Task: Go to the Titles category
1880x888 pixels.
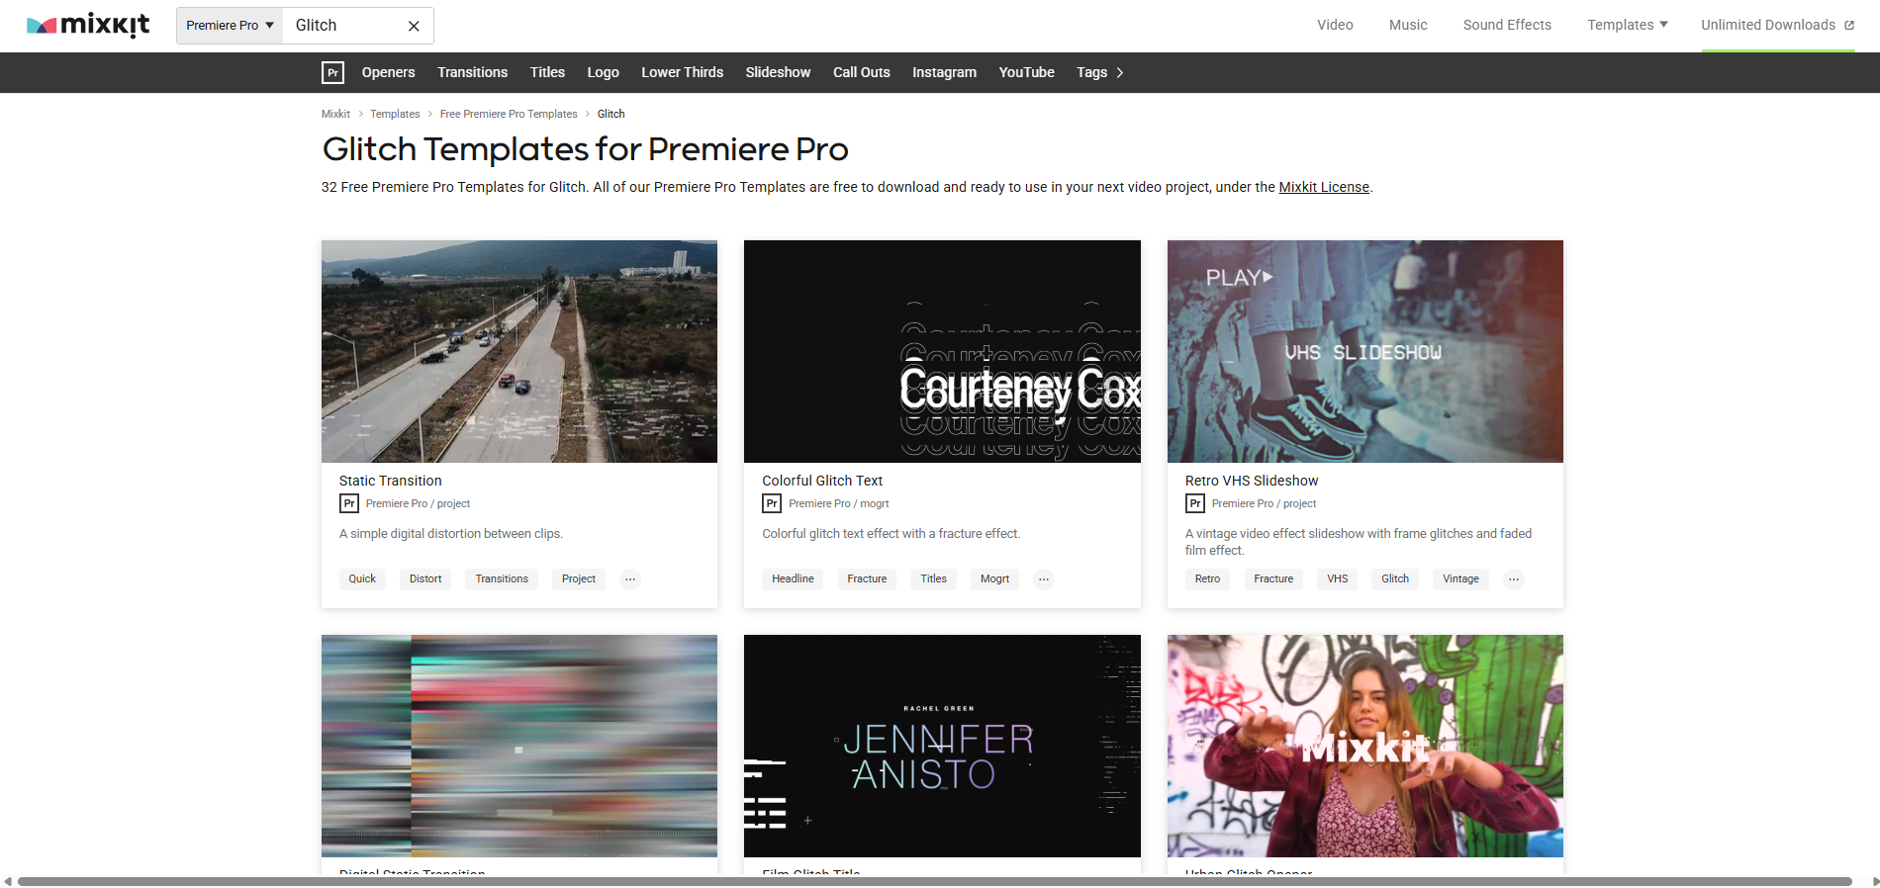Action: pyautogui.click(x=547, y=72)
